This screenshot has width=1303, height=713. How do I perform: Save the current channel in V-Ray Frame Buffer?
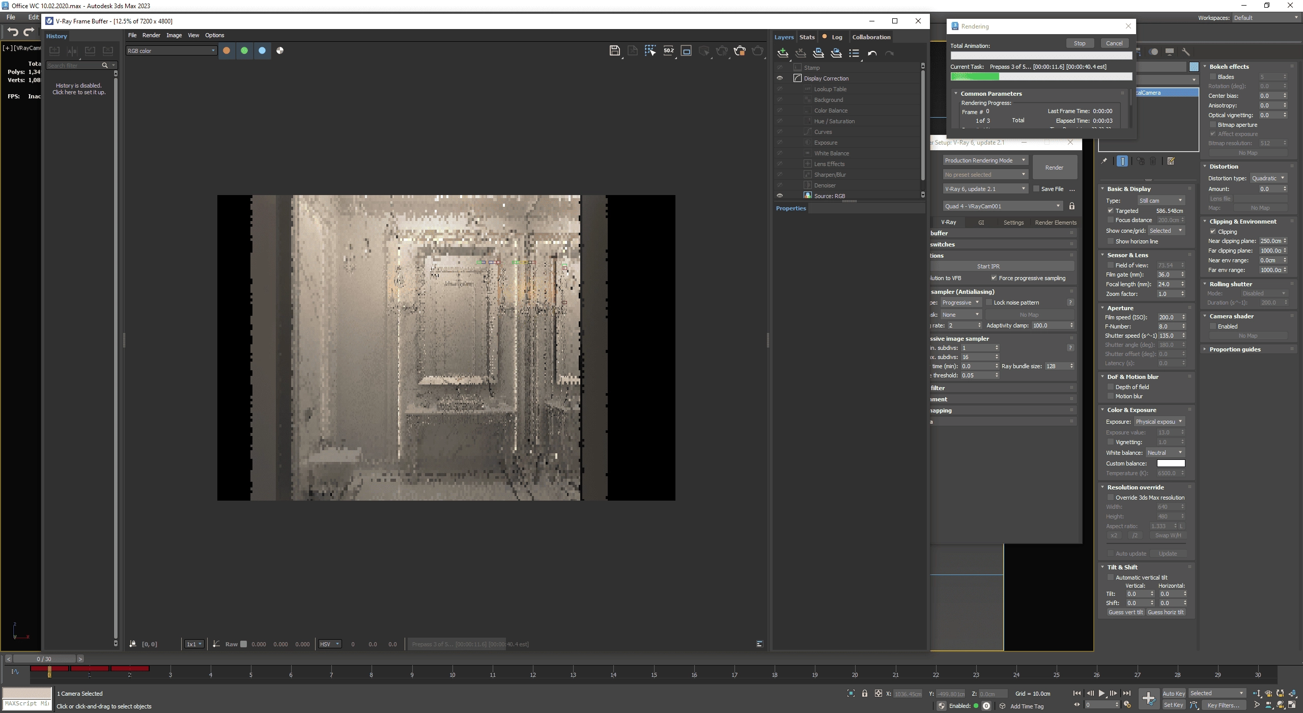click(x=614, y=50)
